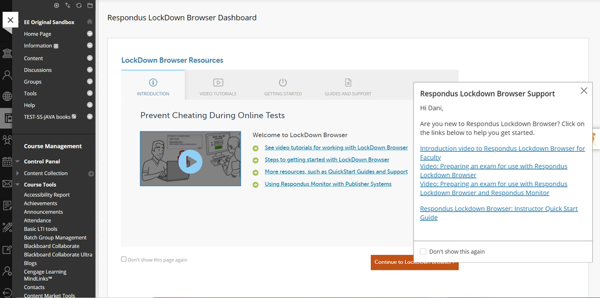This screenshot has height=298, width=600.
Task: Open the Groups item options chevron
Action: pos(90,82)
